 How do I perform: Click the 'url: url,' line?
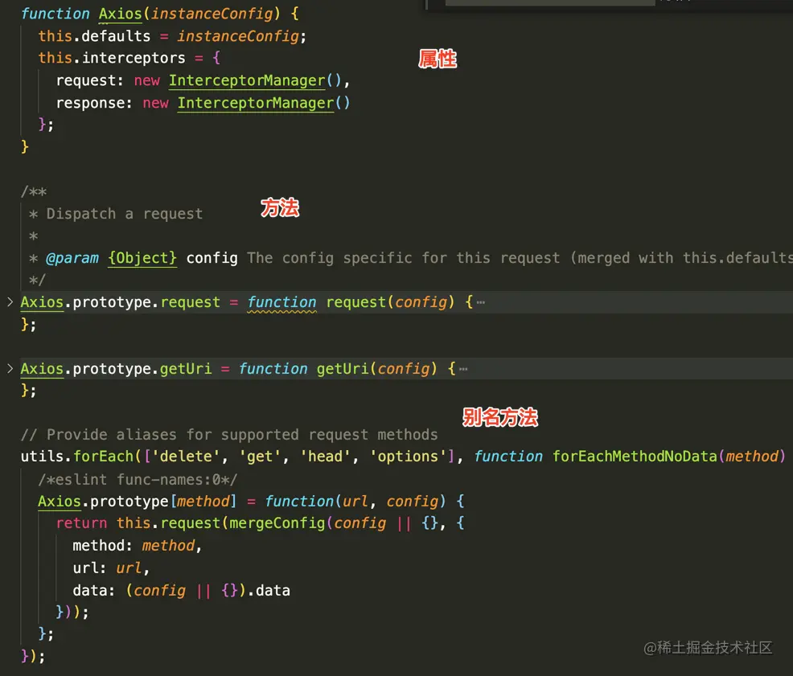[111, 568]
